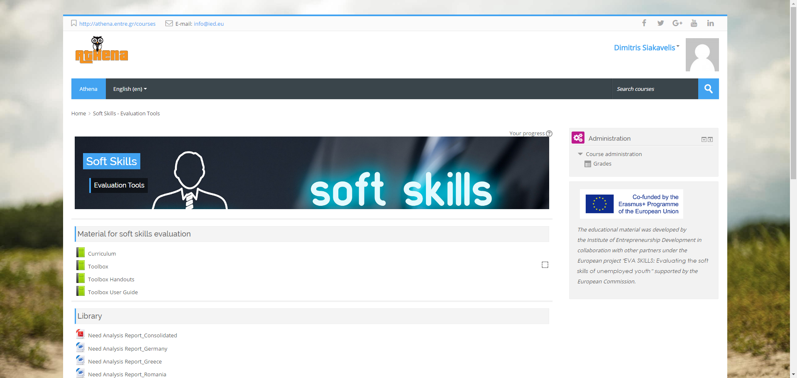Dock the Administration block

pos(710,139)
